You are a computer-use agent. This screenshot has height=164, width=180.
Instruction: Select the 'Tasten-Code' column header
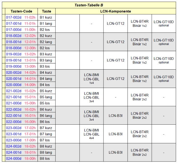[21, 11]
